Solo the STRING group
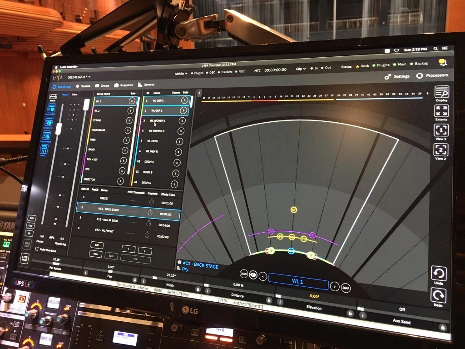Image resolution: width=465 pixels, height=349 pixels. (129, 120)
